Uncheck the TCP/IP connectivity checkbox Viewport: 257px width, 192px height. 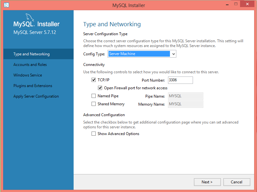tap(94, 80)
